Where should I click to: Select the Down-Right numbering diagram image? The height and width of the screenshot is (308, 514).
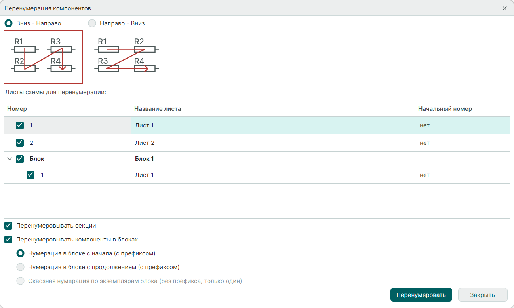pyautogui.click(x=43, y=57)
